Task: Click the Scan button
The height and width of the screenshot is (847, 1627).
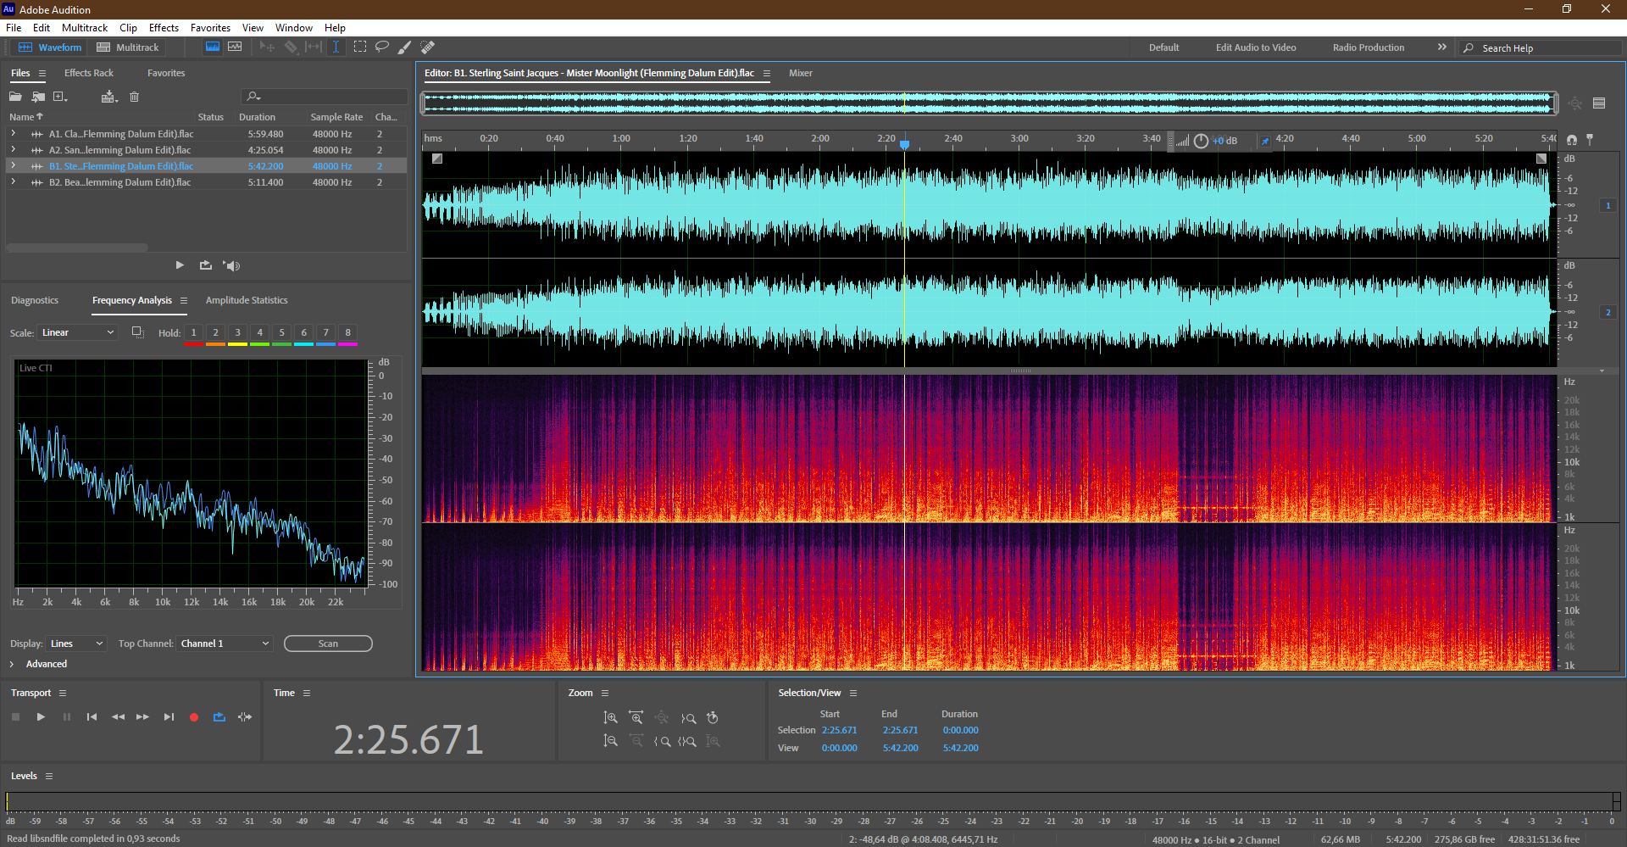Action: pos(328,644)
